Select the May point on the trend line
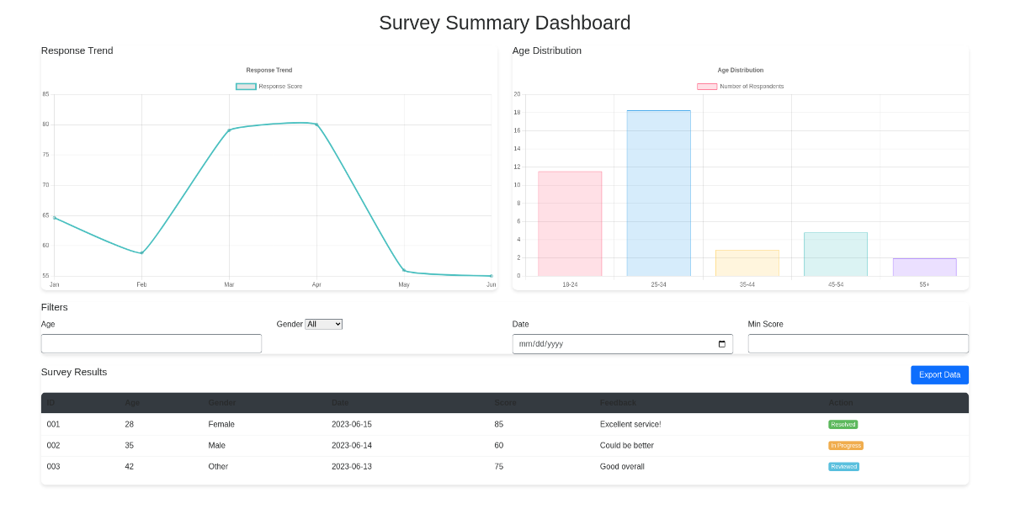 tap(404, 271)
